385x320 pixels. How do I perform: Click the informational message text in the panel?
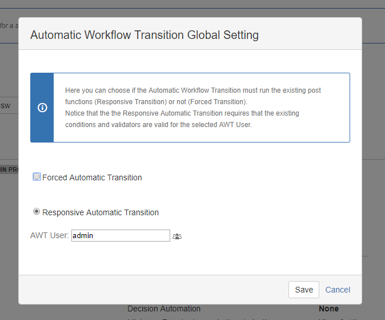[192, 107]
